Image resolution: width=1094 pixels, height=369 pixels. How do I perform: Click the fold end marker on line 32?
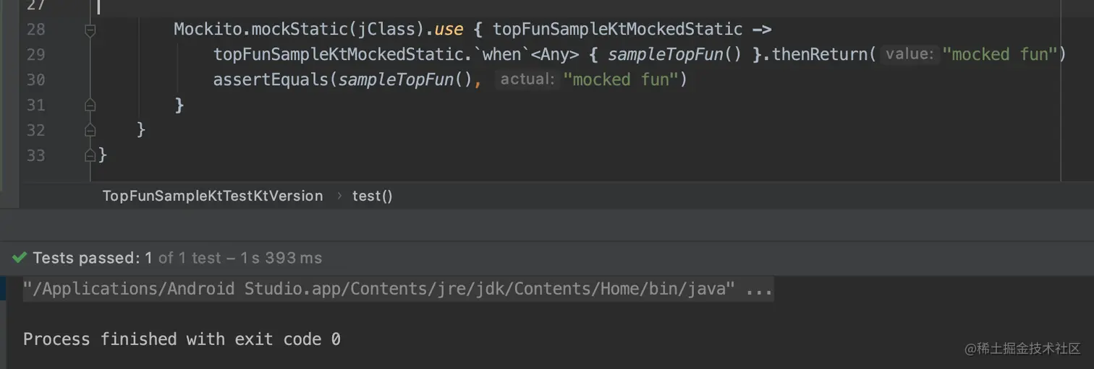click(90, 131)
